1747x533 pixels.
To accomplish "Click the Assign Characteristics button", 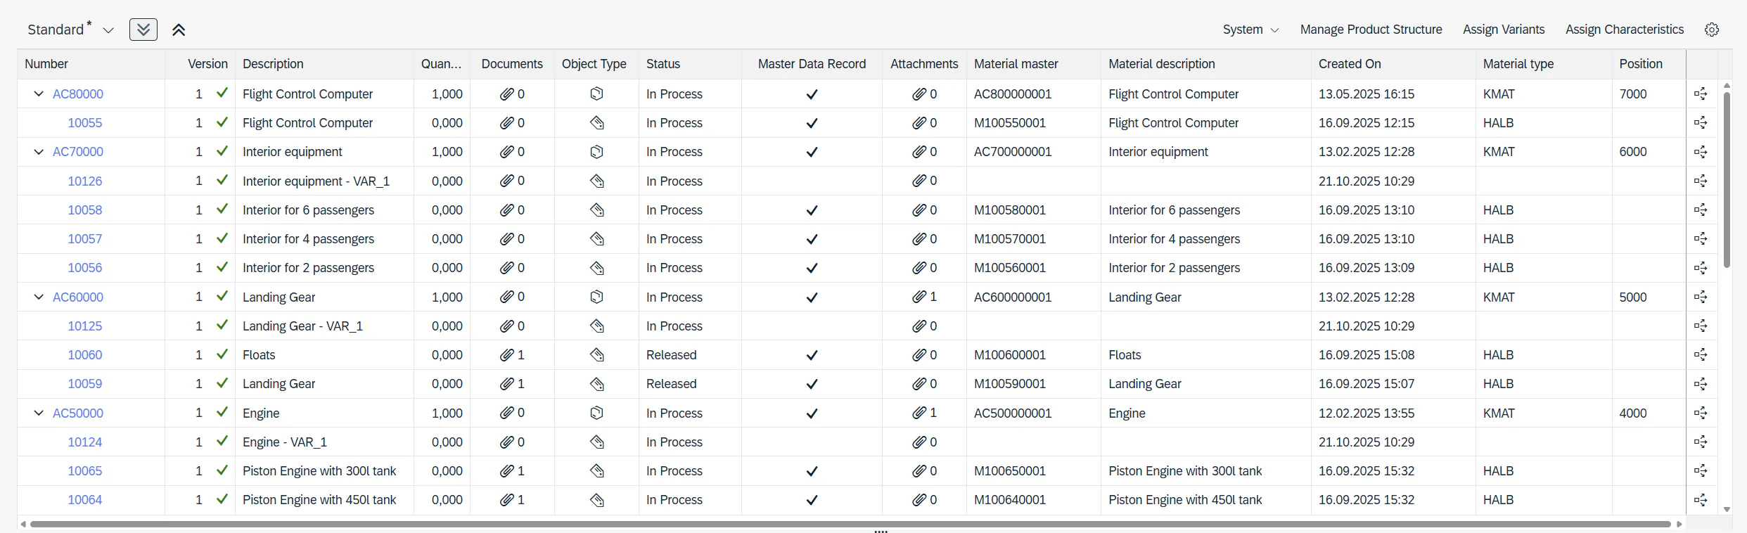I will click(x=1624, y=30).
